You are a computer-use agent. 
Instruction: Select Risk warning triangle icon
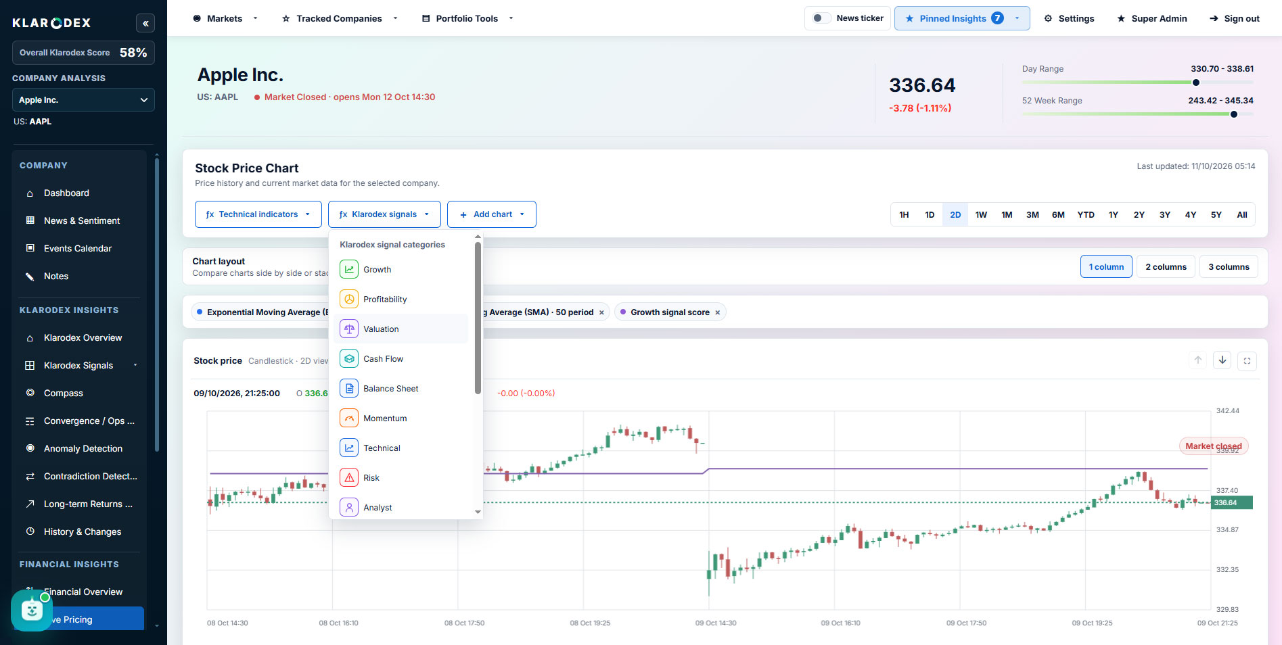[x=349, y=477]
